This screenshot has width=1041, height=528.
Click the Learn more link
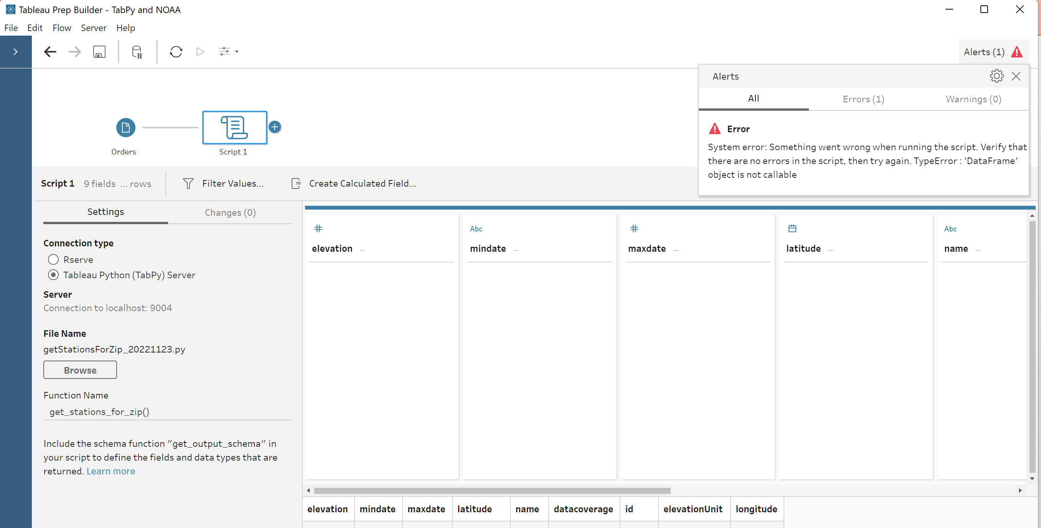[111, 471]
